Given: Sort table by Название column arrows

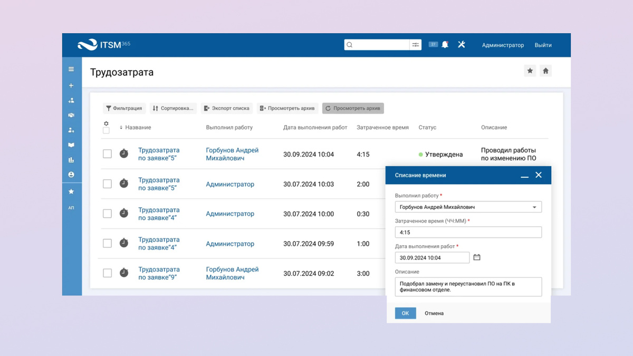Looking at the screenshot, I should pos(121,128).
